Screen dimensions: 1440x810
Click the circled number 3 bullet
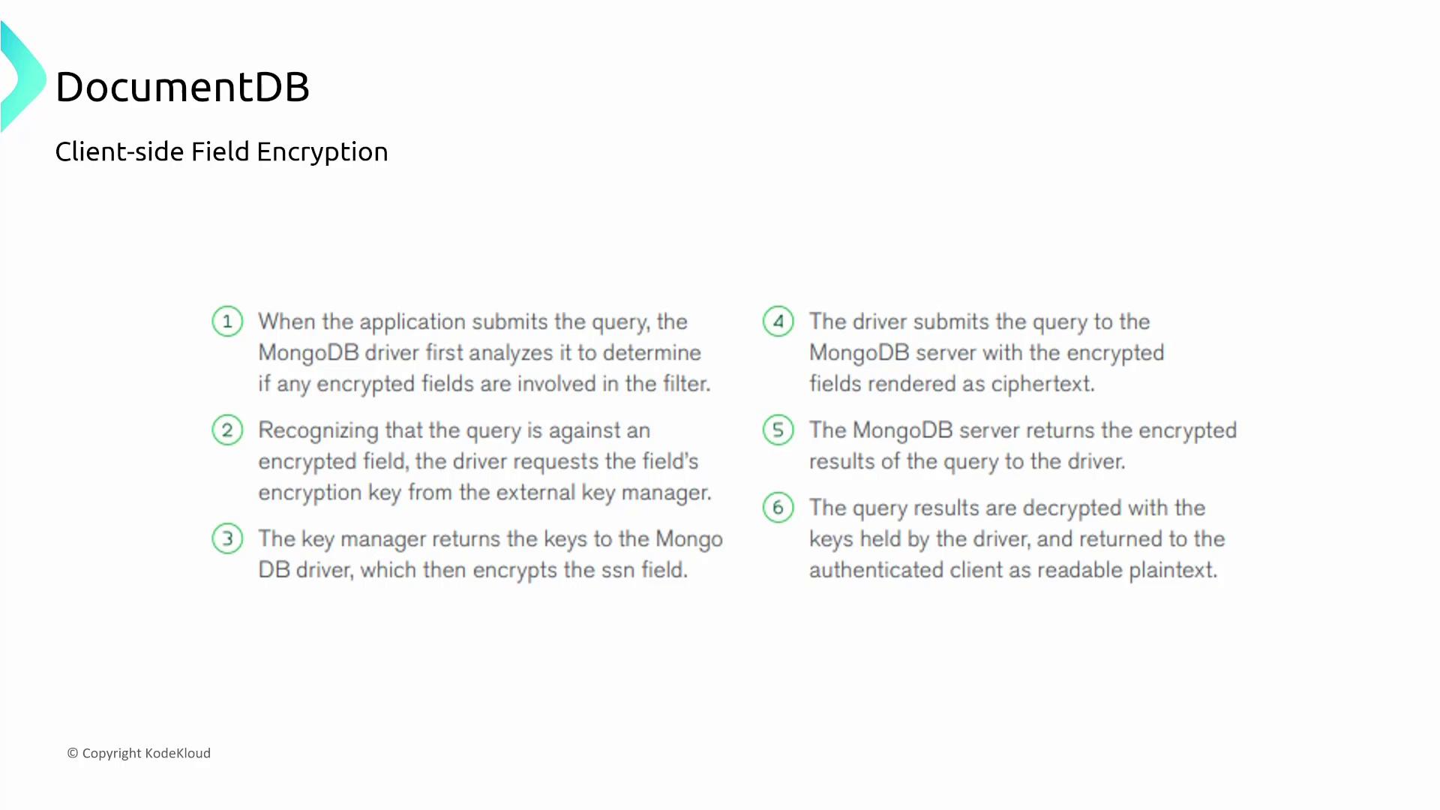tap(227, 538)
